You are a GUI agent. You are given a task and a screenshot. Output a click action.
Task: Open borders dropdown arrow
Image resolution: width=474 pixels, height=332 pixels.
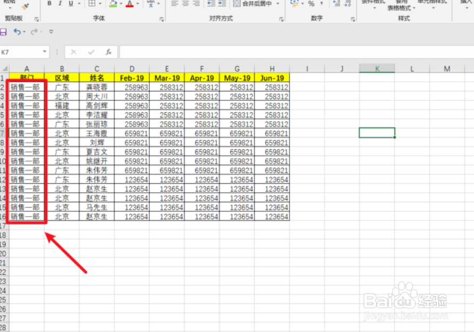(100, 4)
